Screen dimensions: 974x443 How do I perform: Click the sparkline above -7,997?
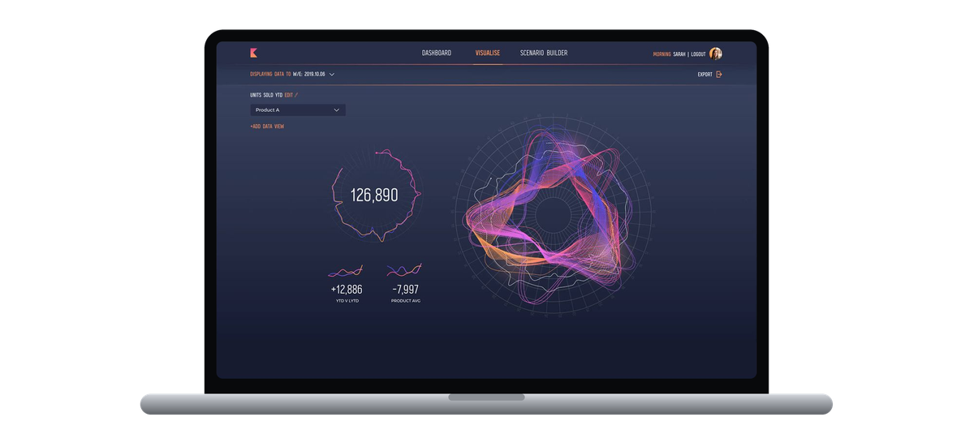pyautogui.click(x=404, y=270)
